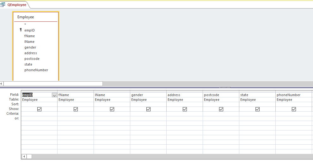Uncheck Show box for postcode column
Screen dimensions: 313x162
tap(221, 109)
